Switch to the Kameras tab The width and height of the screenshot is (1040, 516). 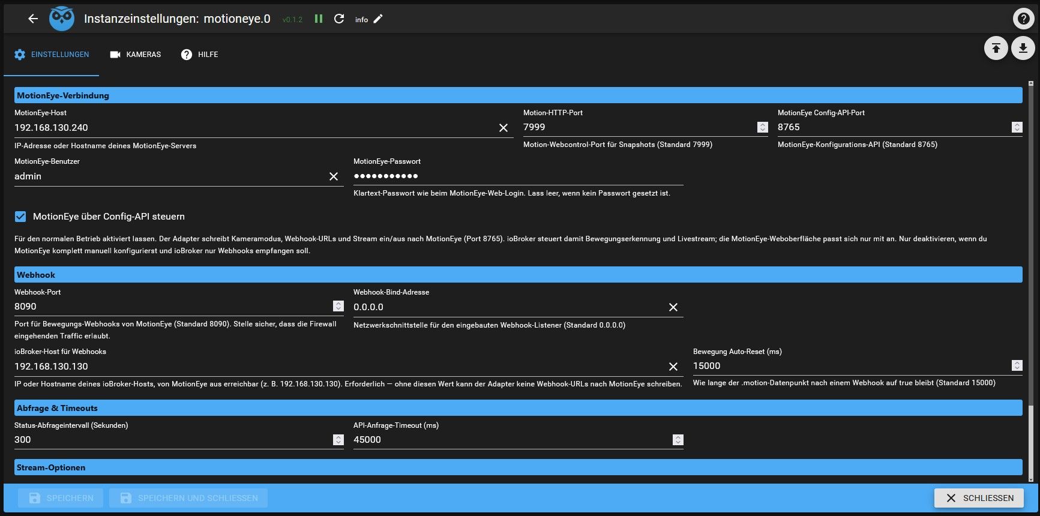click(x=136, y=55)
